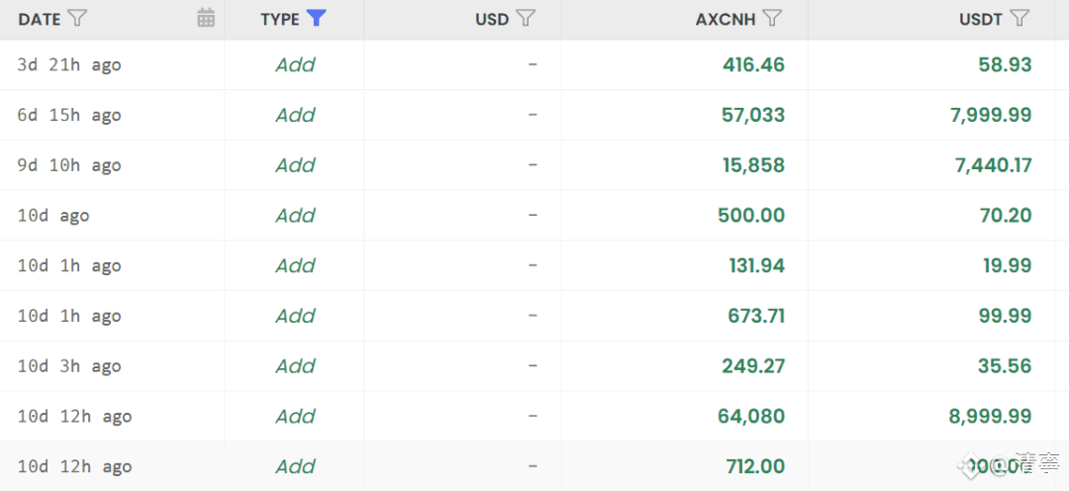Sort by the AXCNH column header
The height and width of the screenshot is (491, 1069).
(x=726, y=19)
